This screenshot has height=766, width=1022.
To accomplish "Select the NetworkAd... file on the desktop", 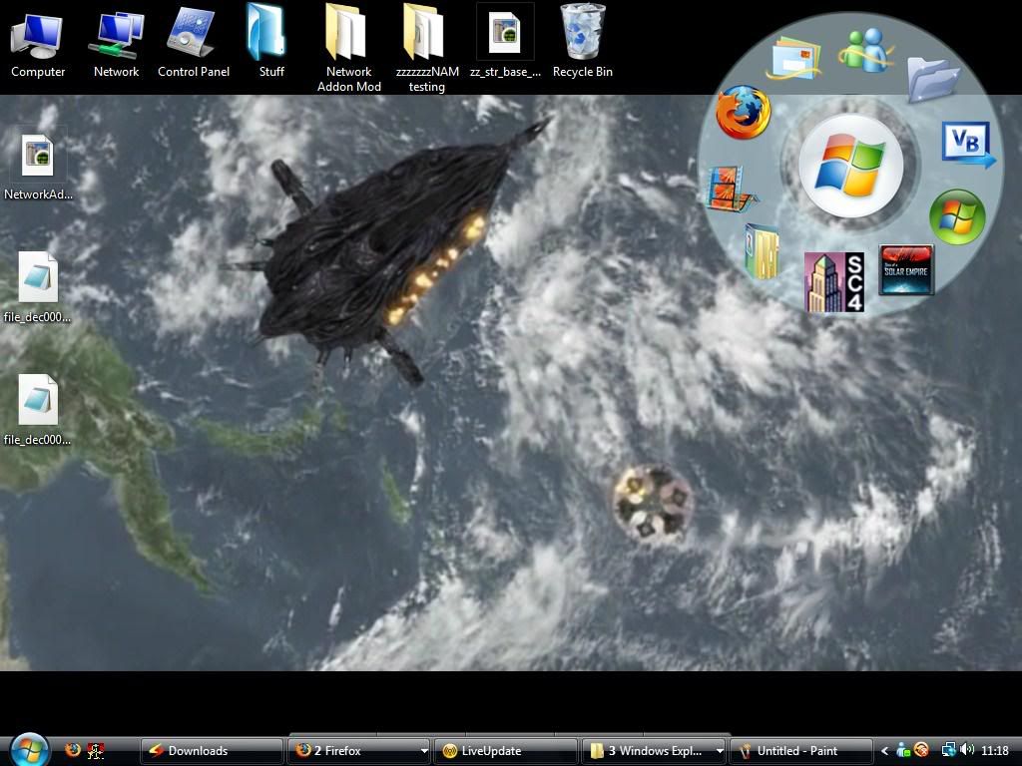I will (38, 167).
